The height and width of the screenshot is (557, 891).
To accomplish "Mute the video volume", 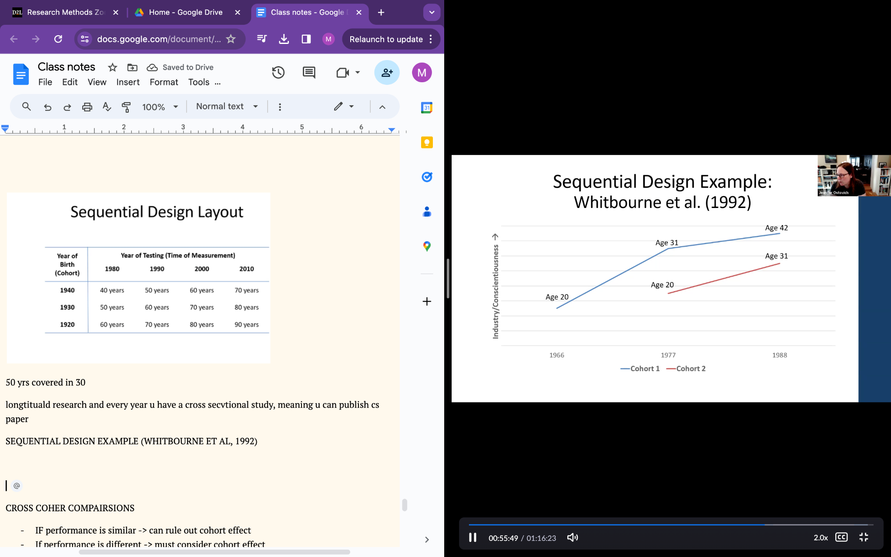I will tap(573, 537).
